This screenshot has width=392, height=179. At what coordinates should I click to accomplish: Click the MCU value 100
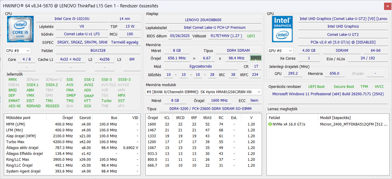[130, 34]
